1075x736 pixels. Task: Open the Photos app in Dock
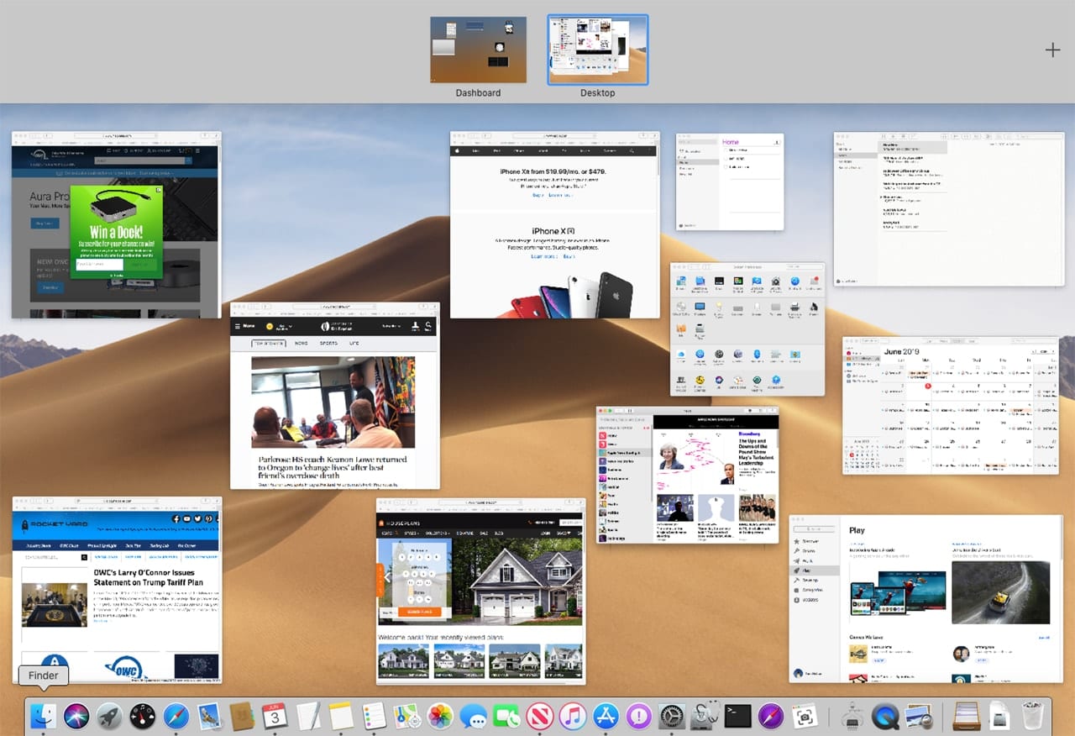click(x=440, y=716)
